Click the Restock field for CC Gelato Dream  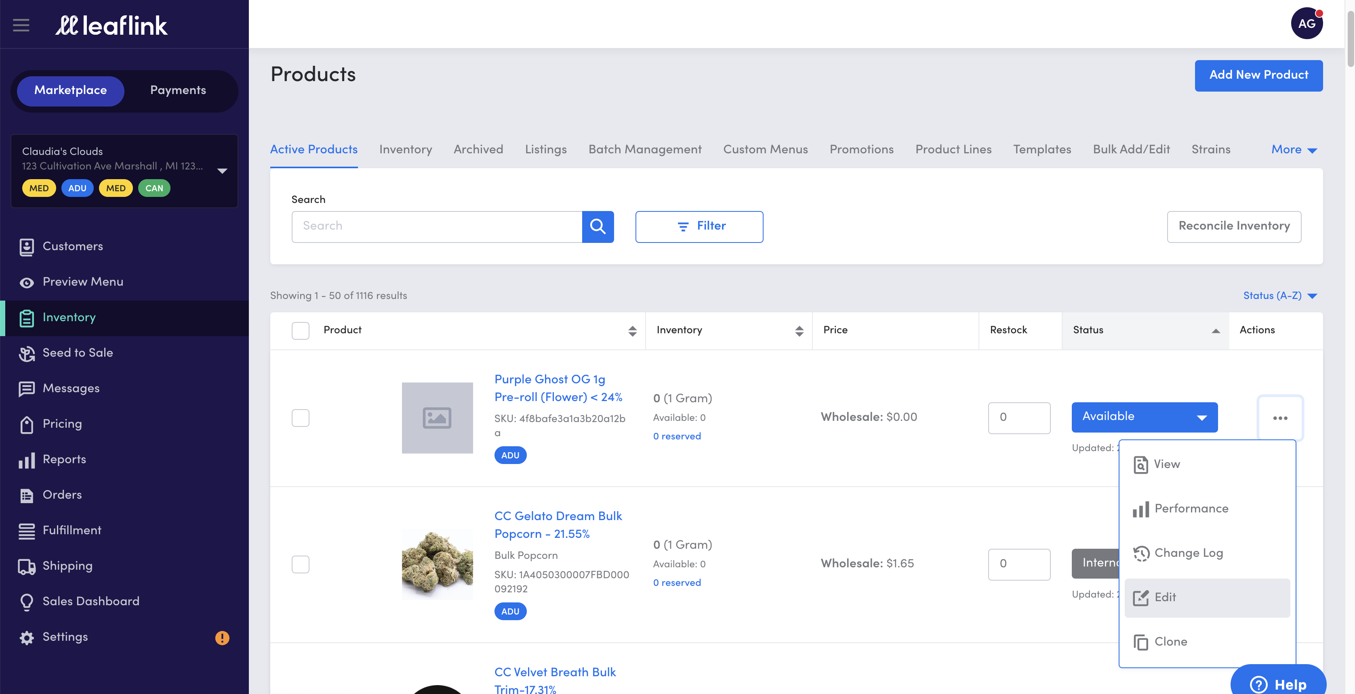(1019, 564)
